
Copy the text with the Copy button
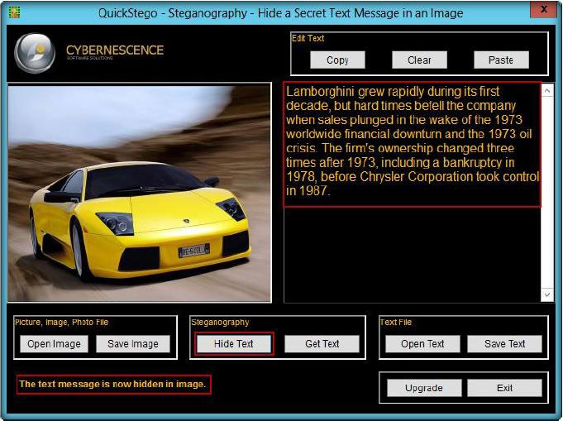click(337, 60)
